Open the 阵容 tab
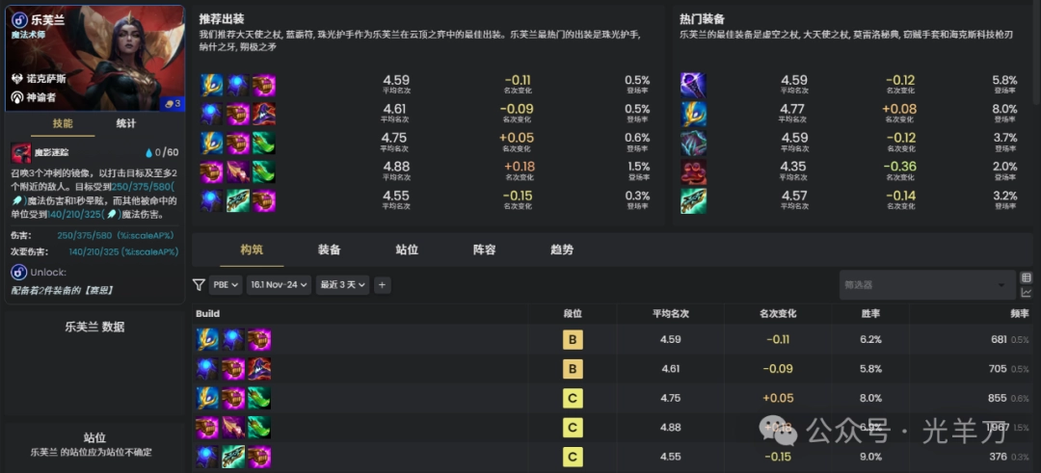 coord(484,250)
